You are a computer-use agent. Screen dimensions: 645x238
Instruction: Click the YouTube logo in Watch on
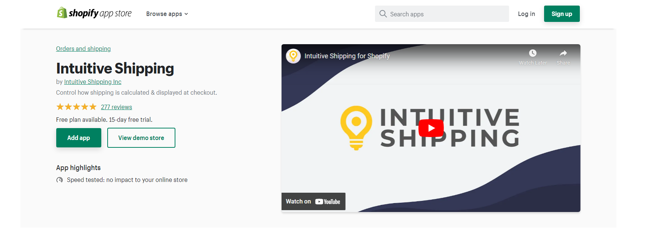click(x=328, y=202)
